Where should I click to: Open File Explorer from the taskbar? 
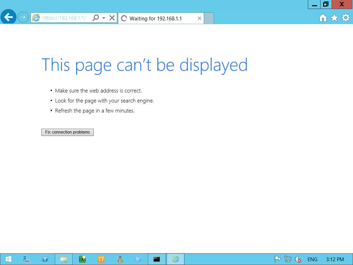(64, 259)
